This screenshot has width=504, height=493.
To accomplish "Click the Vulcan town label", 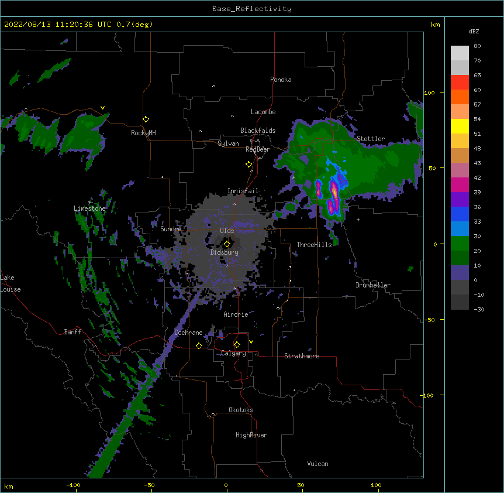I will 317,464.
